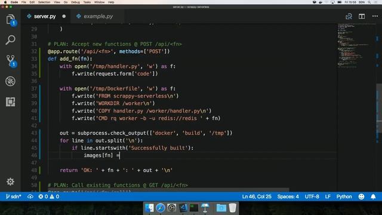Click the 'images[fn] =' code line
Viewport: 382px width, 215px height.
click(x=102, y=155)
